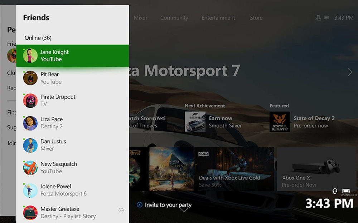Select Pit Bear's bear avatar
The image size is (358, 223).
(30, 78)
